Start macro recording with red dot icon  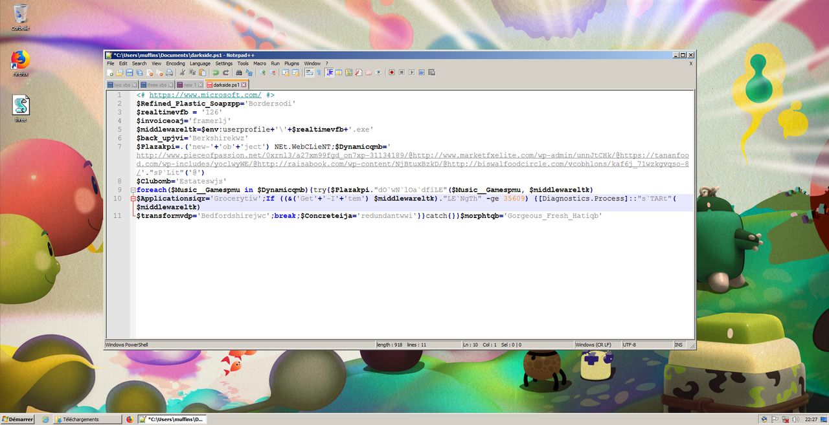[392, 72]
